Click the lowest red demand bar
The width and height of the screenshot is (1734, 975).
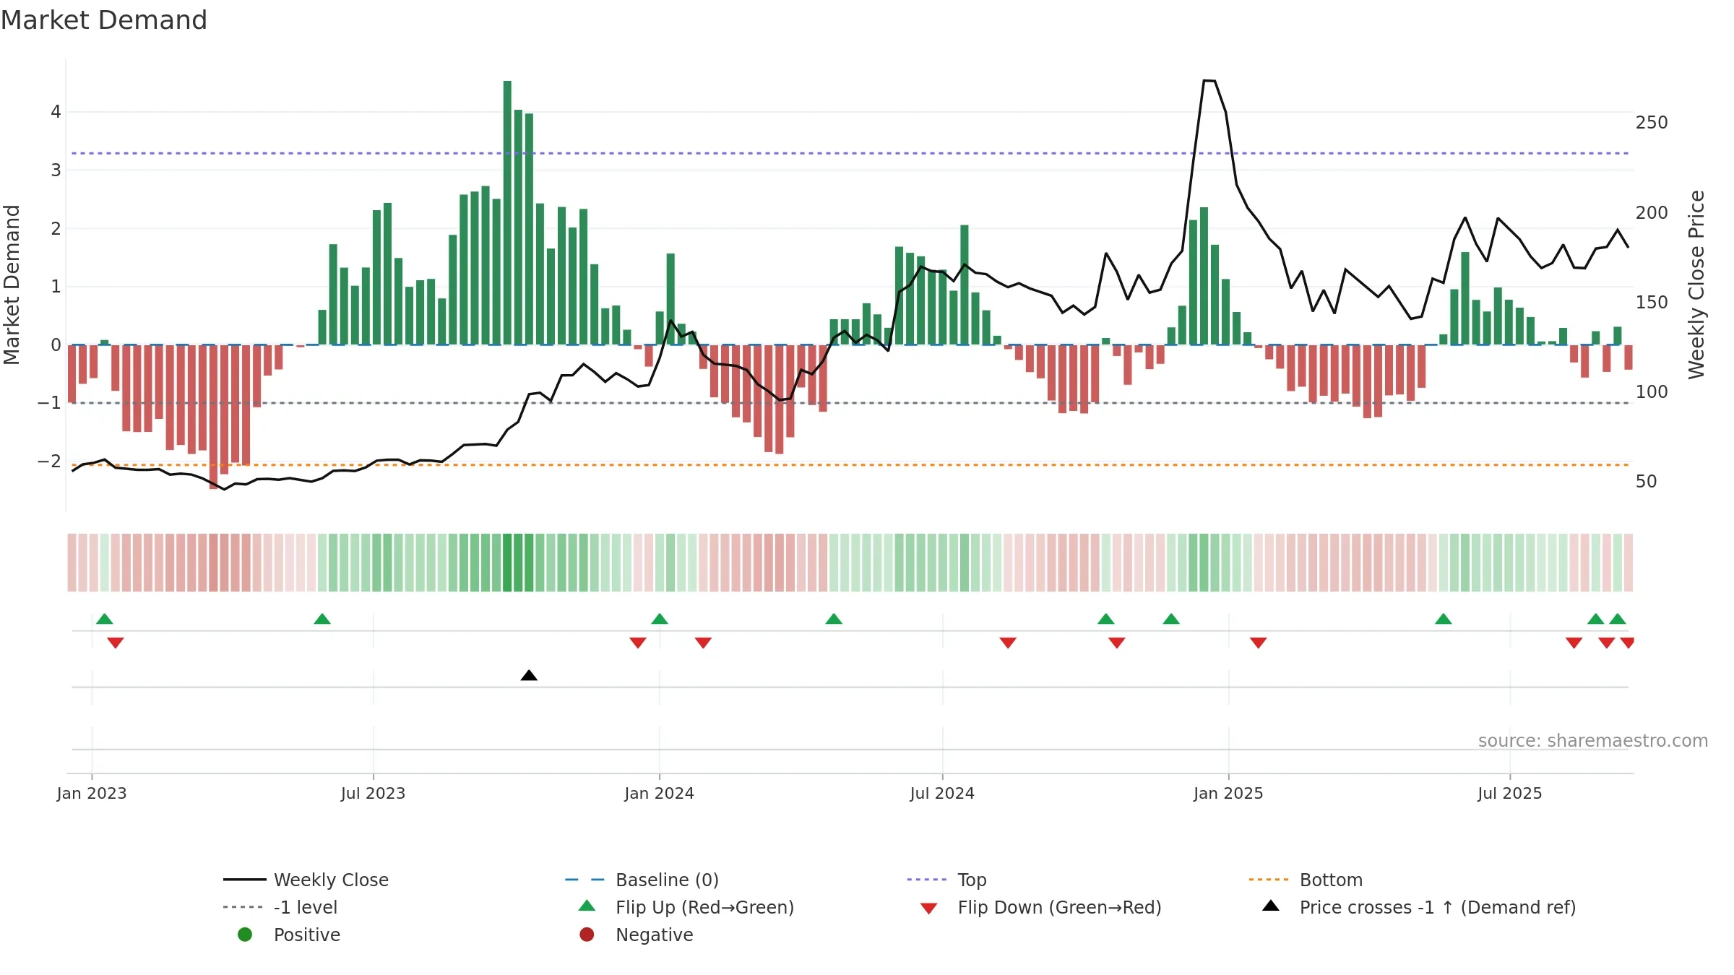[213, 417]
